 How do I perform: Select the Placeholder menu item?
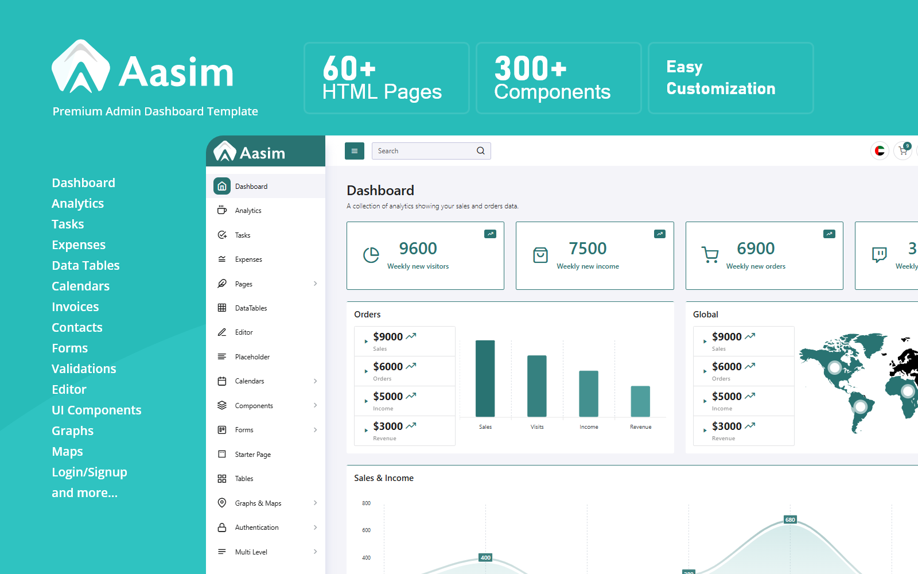click(x=253, y=356)
